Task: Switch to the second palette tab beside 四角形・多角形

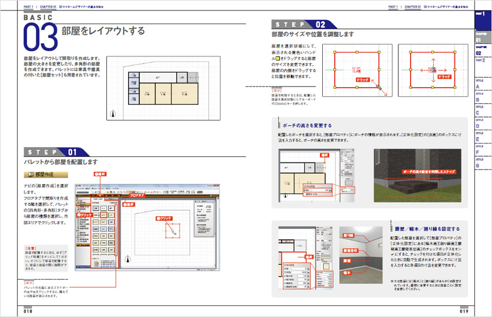Action: click(111, 199)
